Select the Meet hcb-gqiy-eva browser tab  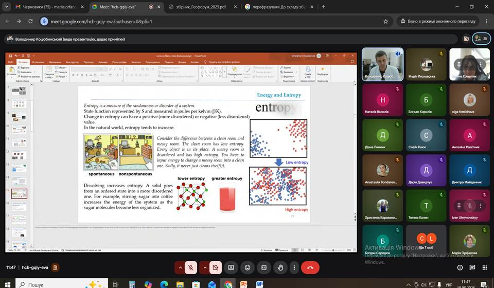tap(126, 7)
